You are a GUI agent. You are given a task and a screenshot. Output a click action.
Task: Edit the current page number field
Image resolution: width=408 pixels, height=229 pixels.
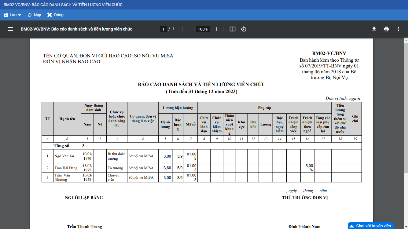pos(163,29)
